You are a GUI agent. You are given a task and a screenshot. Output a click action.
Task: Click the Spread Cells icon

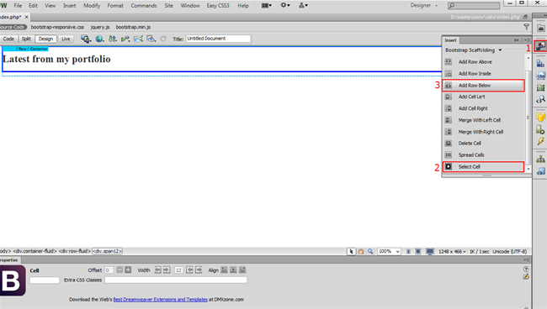coord(449,154)
